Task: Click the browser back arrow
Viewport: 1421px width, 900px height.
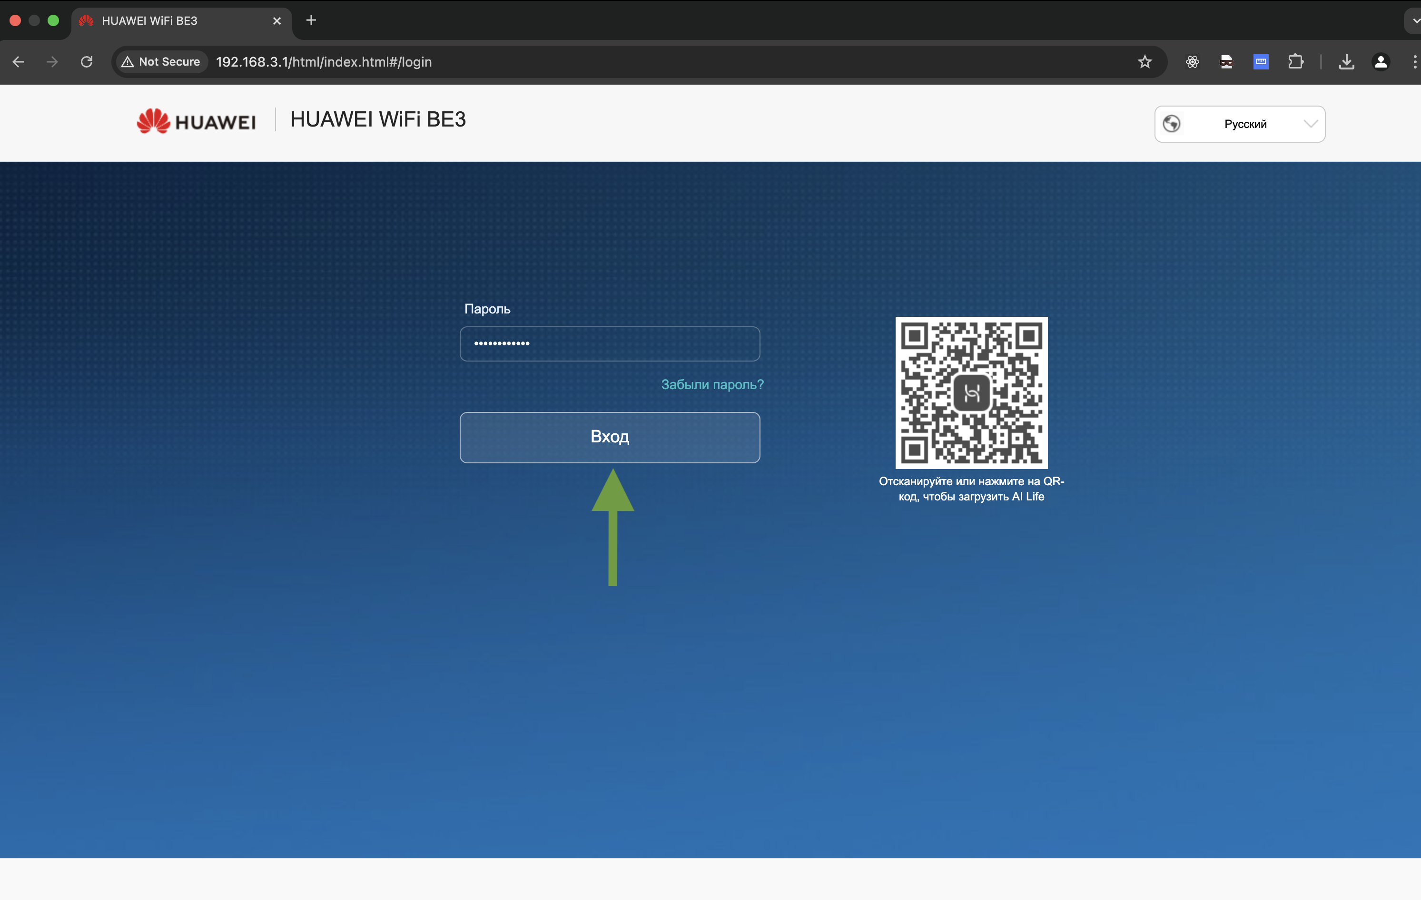Action: 18,62
